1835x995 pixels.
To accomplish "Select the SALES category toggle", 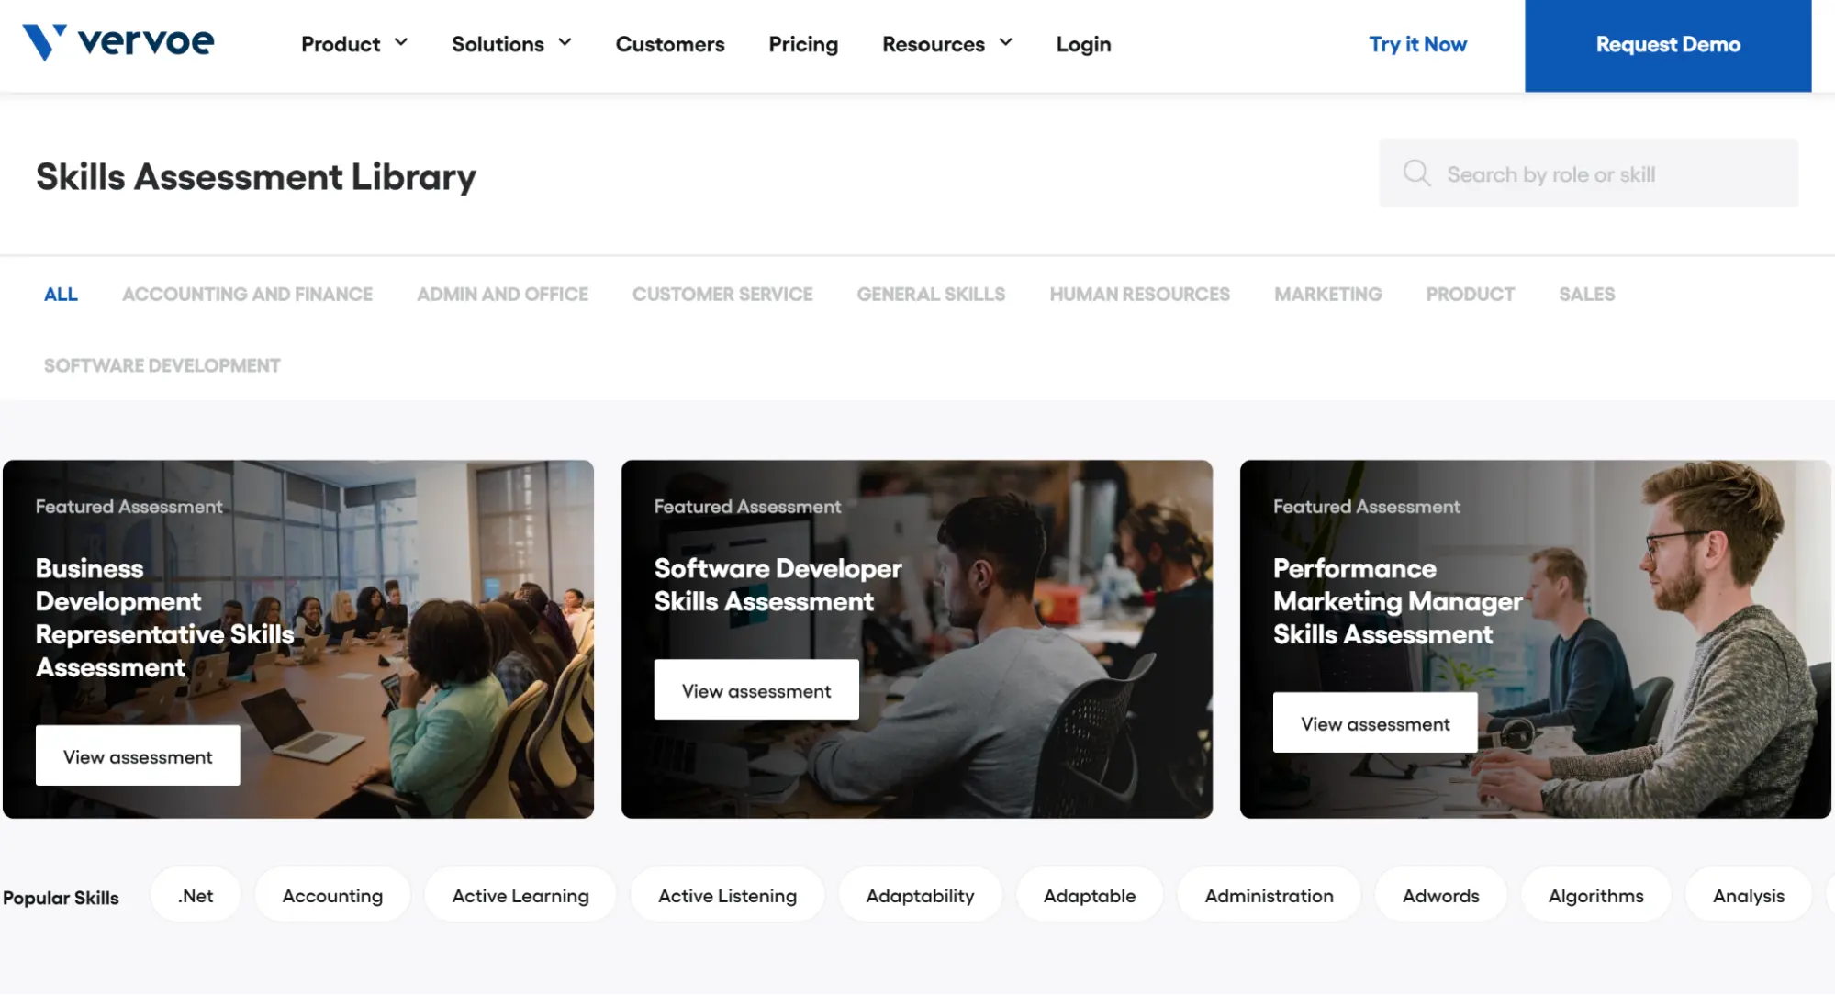I will pyautogui.click(x=1586, y=293).
